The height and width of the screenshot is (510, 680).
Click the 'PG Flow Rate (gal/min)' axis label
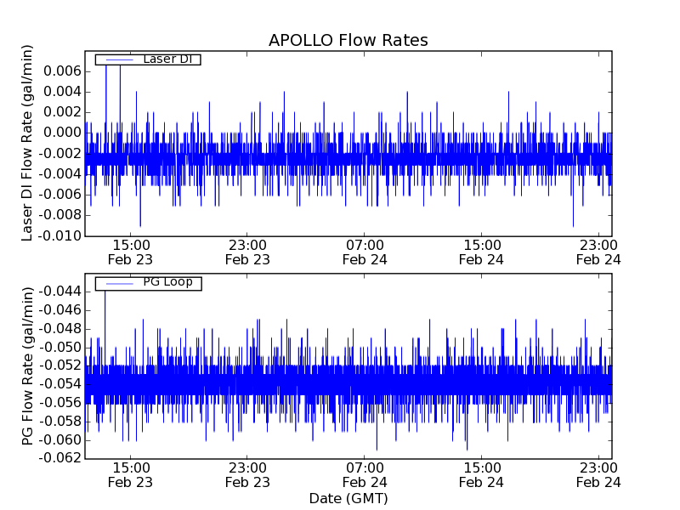28,365
